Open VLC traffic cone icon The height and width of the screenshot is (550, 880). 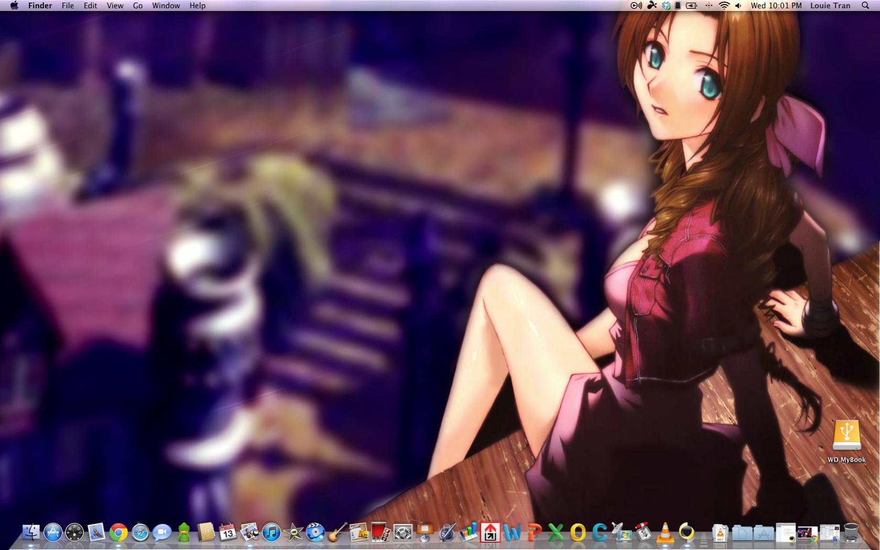[x=665, y=533]
